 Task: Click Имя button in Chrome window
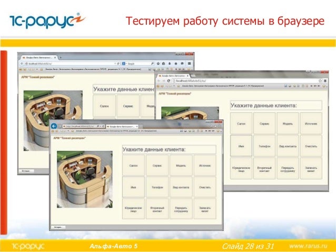(x=241, y=146)
